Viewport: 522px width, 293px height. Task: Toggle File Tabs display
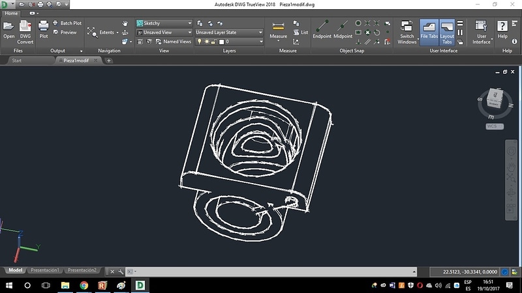pyautogui.click(x=429, y=32)
